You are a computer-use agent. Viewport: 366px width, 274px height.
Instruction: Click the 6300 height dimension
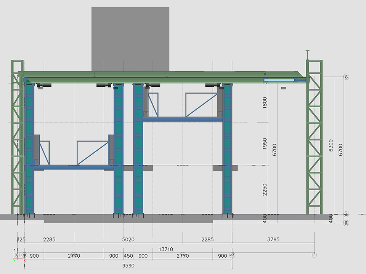(331, 145)
